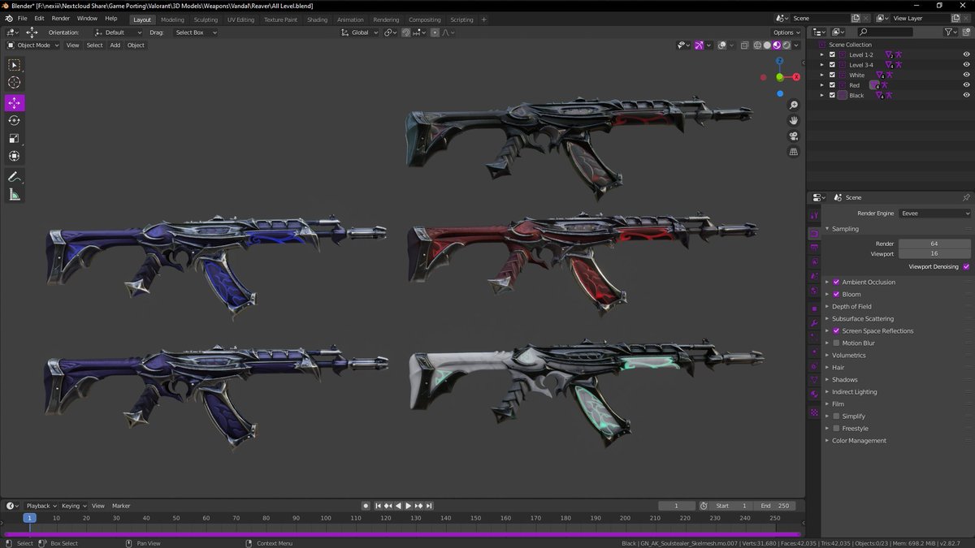The image size is (975, 548).
Task: Click the play animation button
Action: point(409,506)
